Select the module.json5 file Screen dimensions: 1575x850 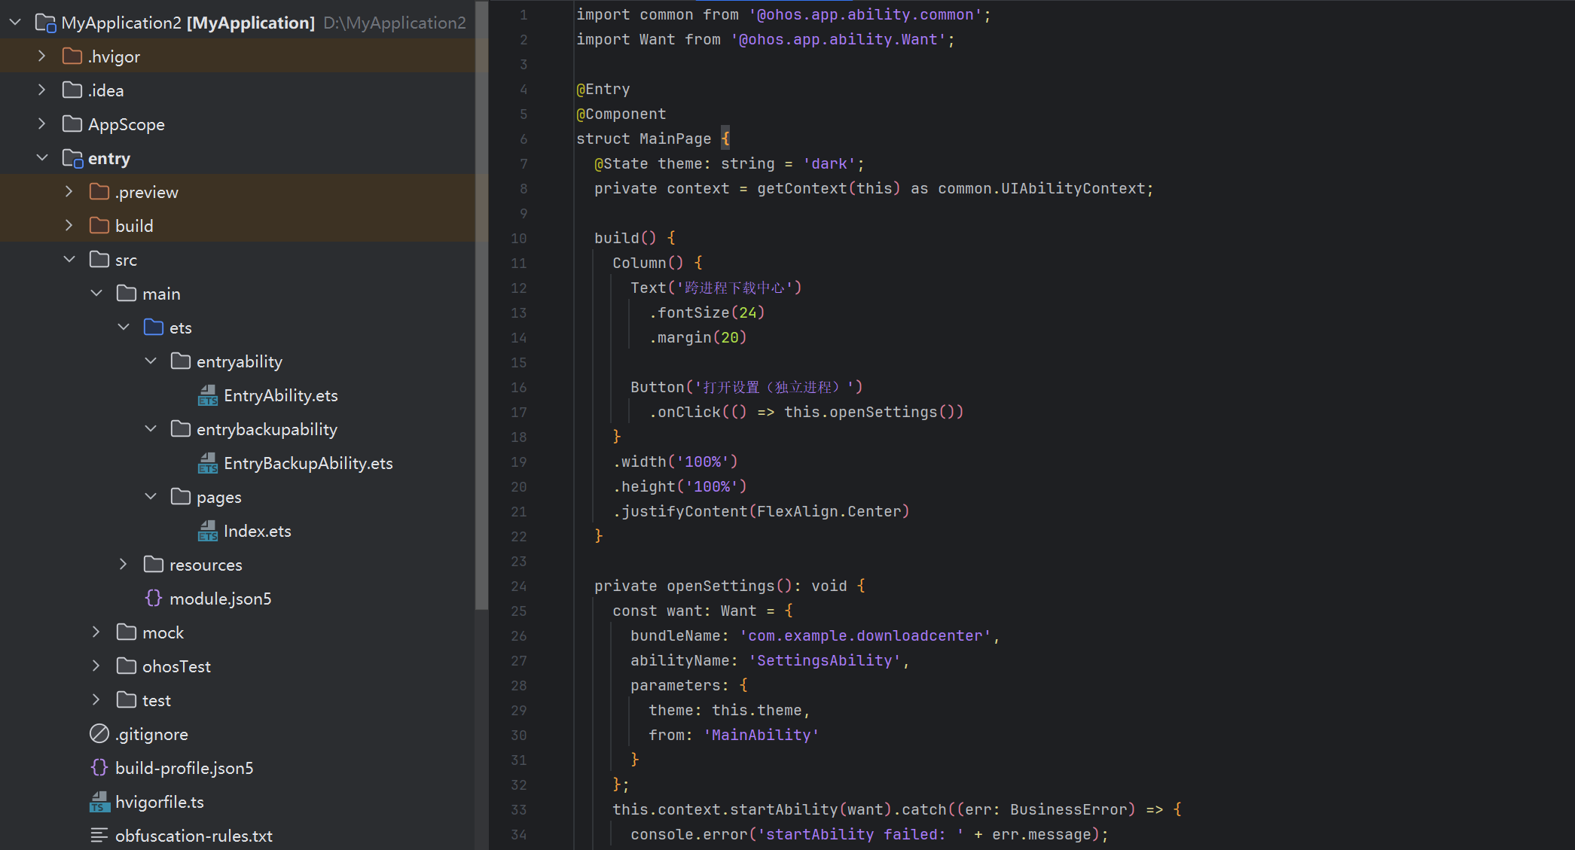click(x=220, y=599)
